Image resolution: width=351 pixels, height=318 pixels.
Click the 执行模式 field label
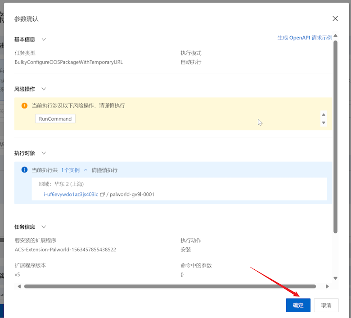[191, 53]
